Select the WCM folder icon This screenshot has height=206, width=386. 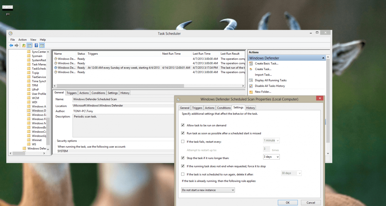29,98
